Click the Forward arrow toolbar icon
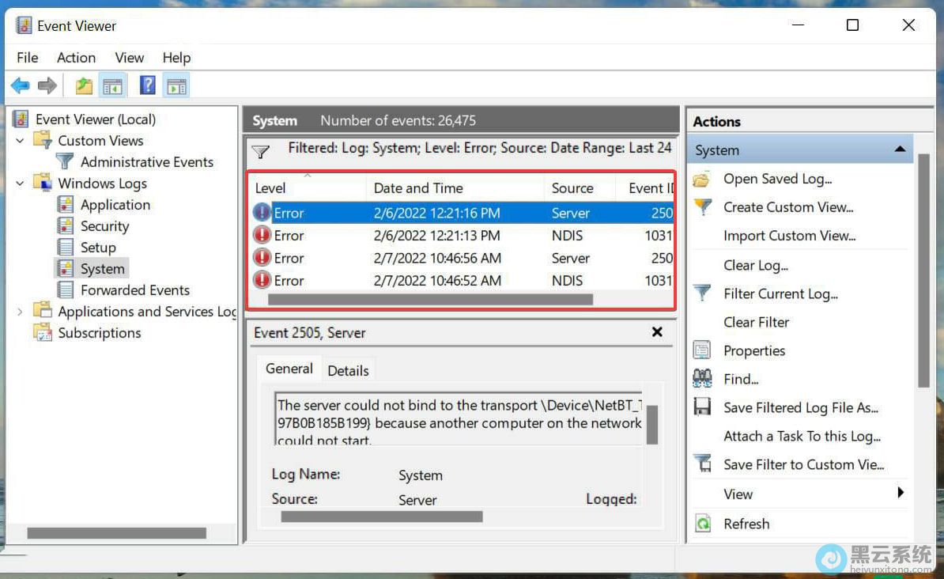The image size is (944, 579). (x=47, y=85)
